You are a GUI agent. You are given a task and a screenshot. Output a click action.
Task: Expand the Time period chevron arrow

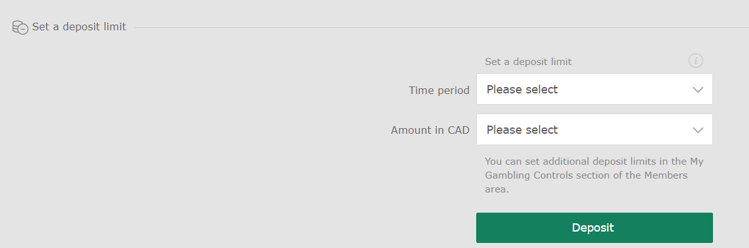click(x=698, y=90)
